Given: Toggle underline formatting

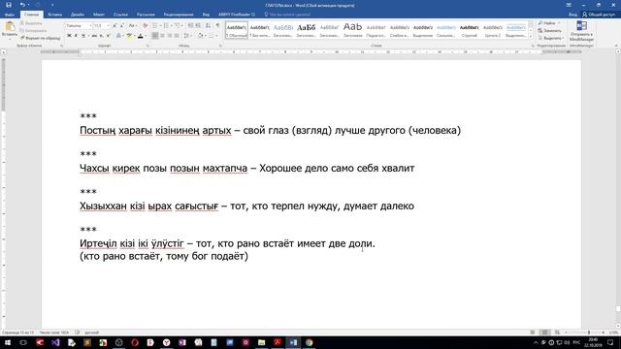Looking at the screenshot, I should point(84,36).
